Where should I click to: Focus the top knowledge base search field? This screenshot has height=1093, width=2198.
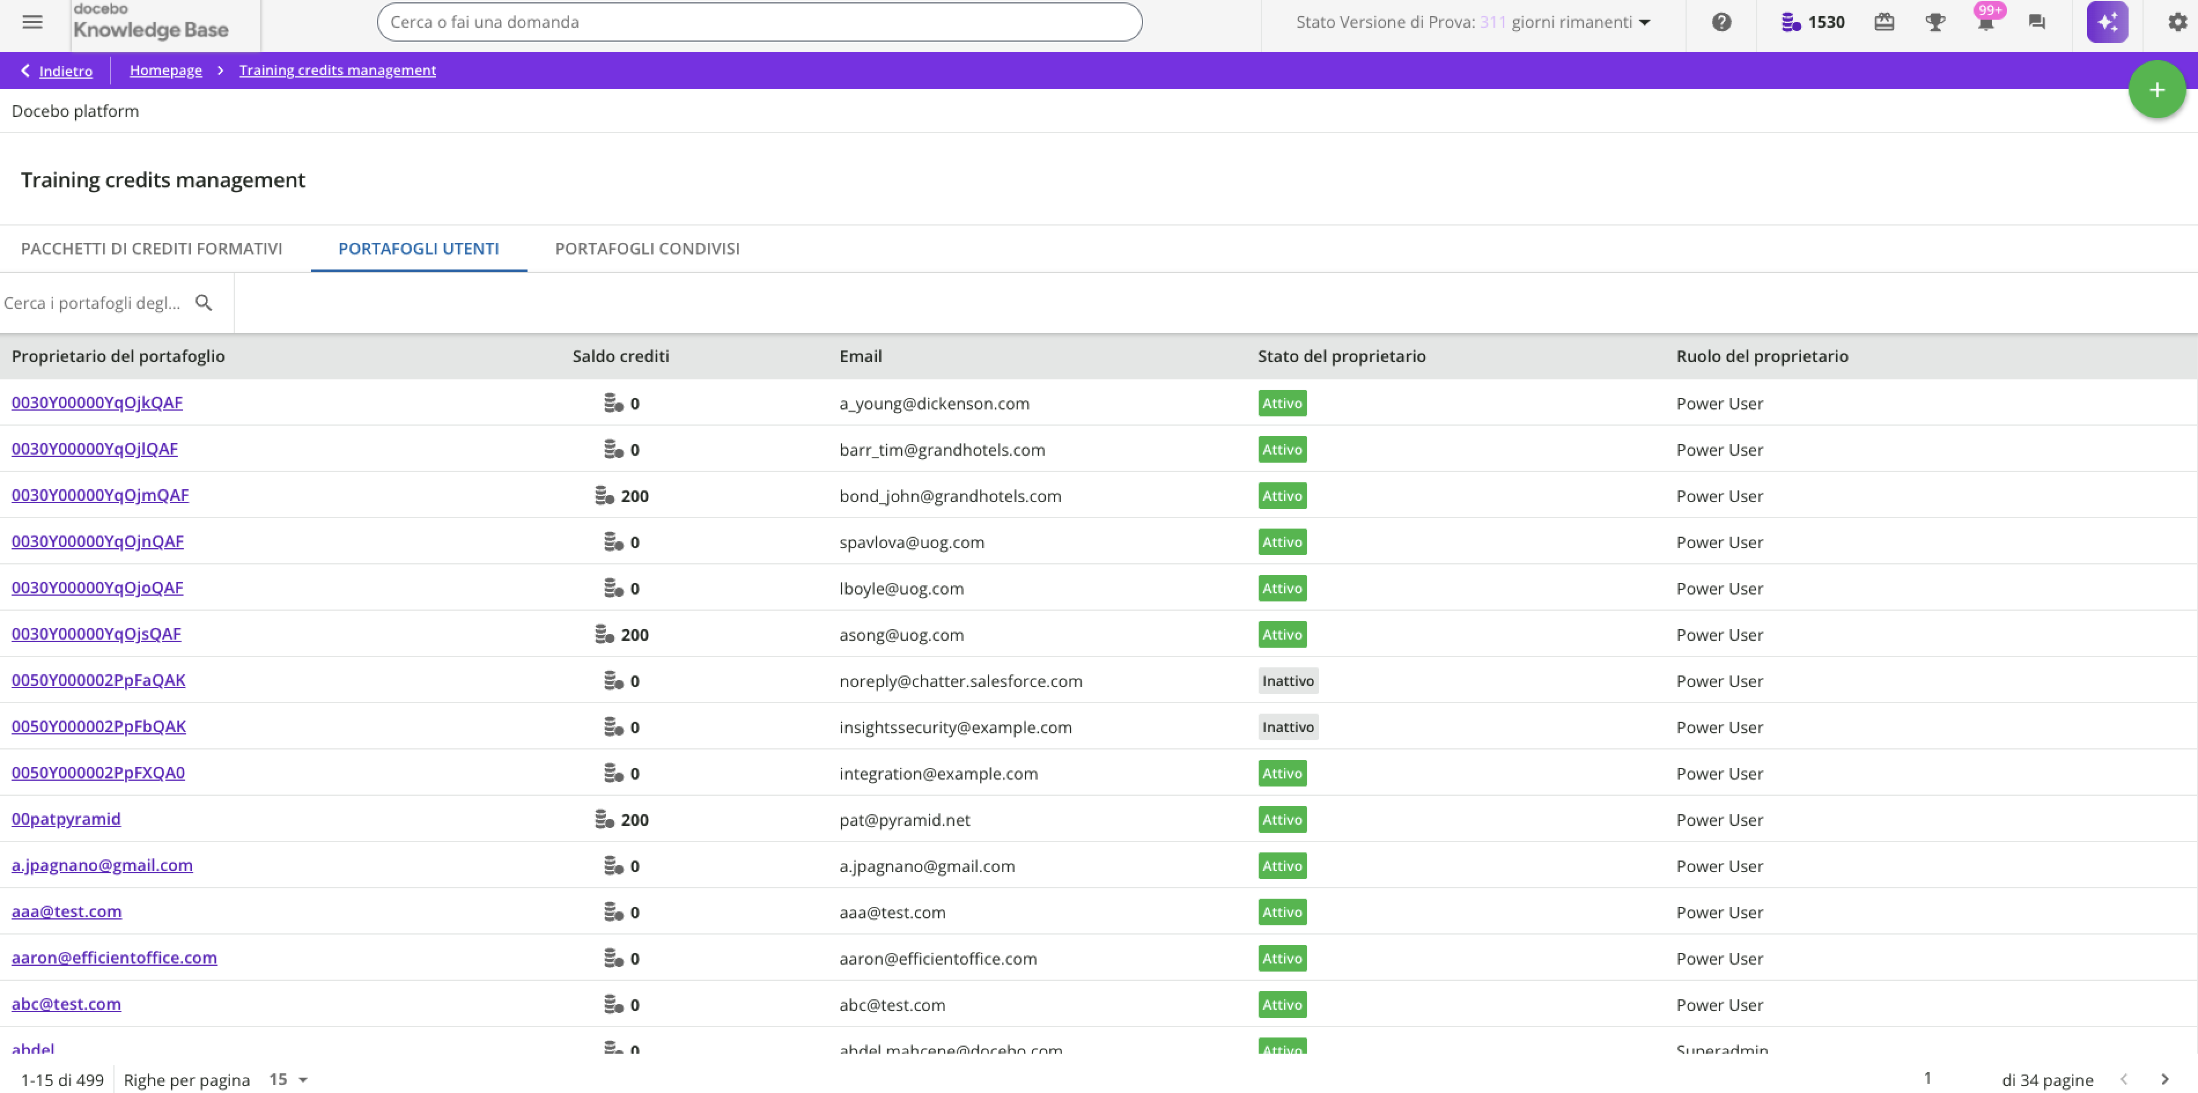pyautogui.click(x=758, y=22)
